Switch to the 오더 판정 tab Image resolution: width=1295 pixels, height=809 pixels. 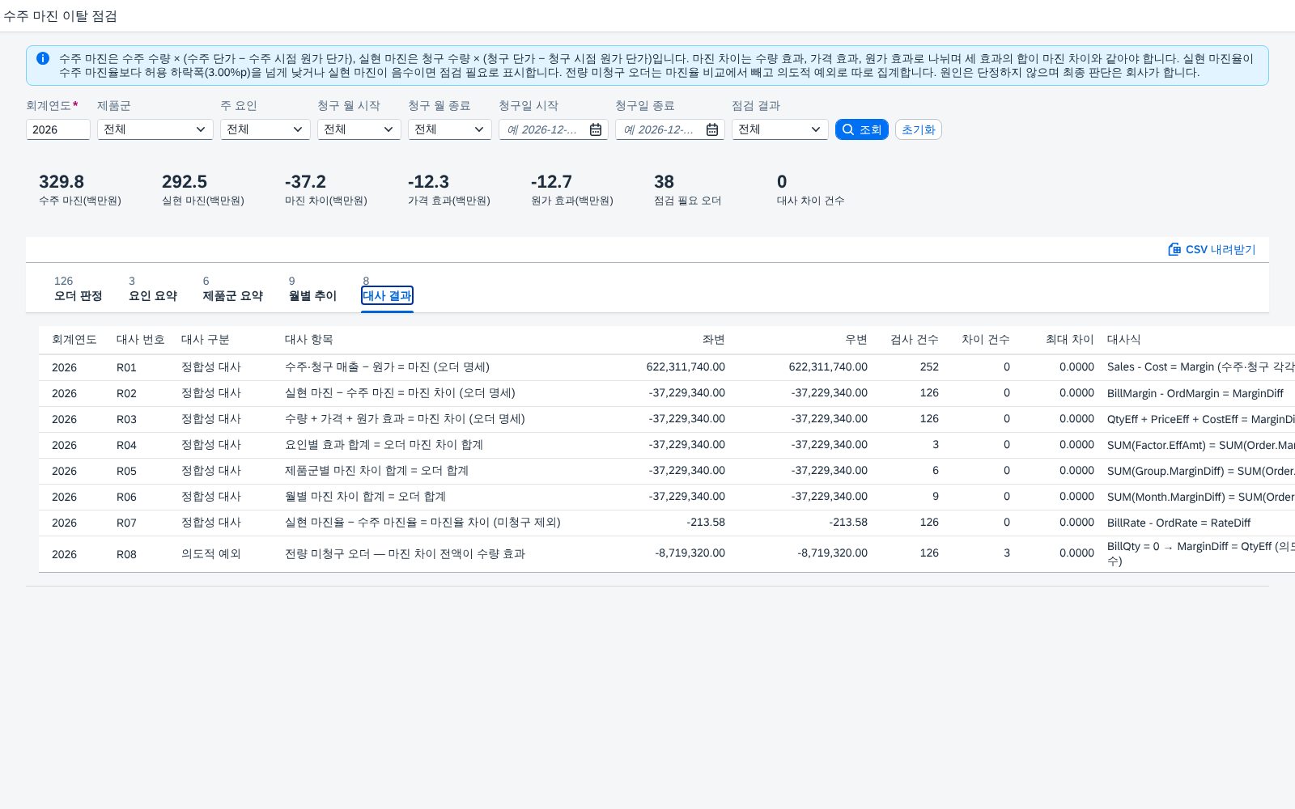click(x=79, y=289)
